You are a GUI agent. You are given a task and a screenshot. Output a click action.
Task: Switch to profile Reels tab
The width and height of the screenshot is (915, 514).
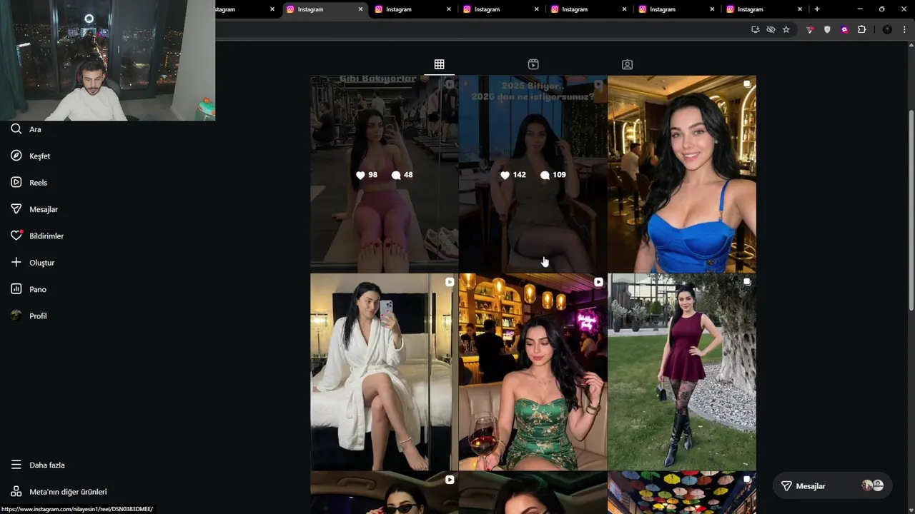[533, 64]
